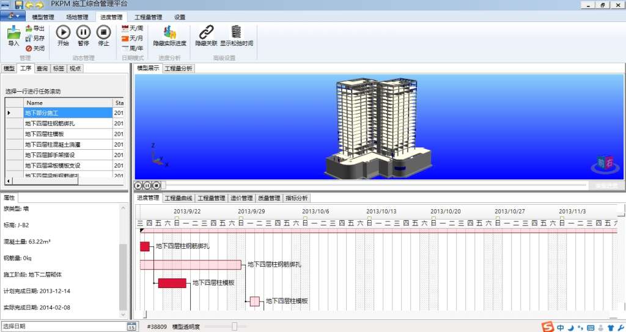Select row 地下四层柱混凝土浇灌 in table

(64, 144)
